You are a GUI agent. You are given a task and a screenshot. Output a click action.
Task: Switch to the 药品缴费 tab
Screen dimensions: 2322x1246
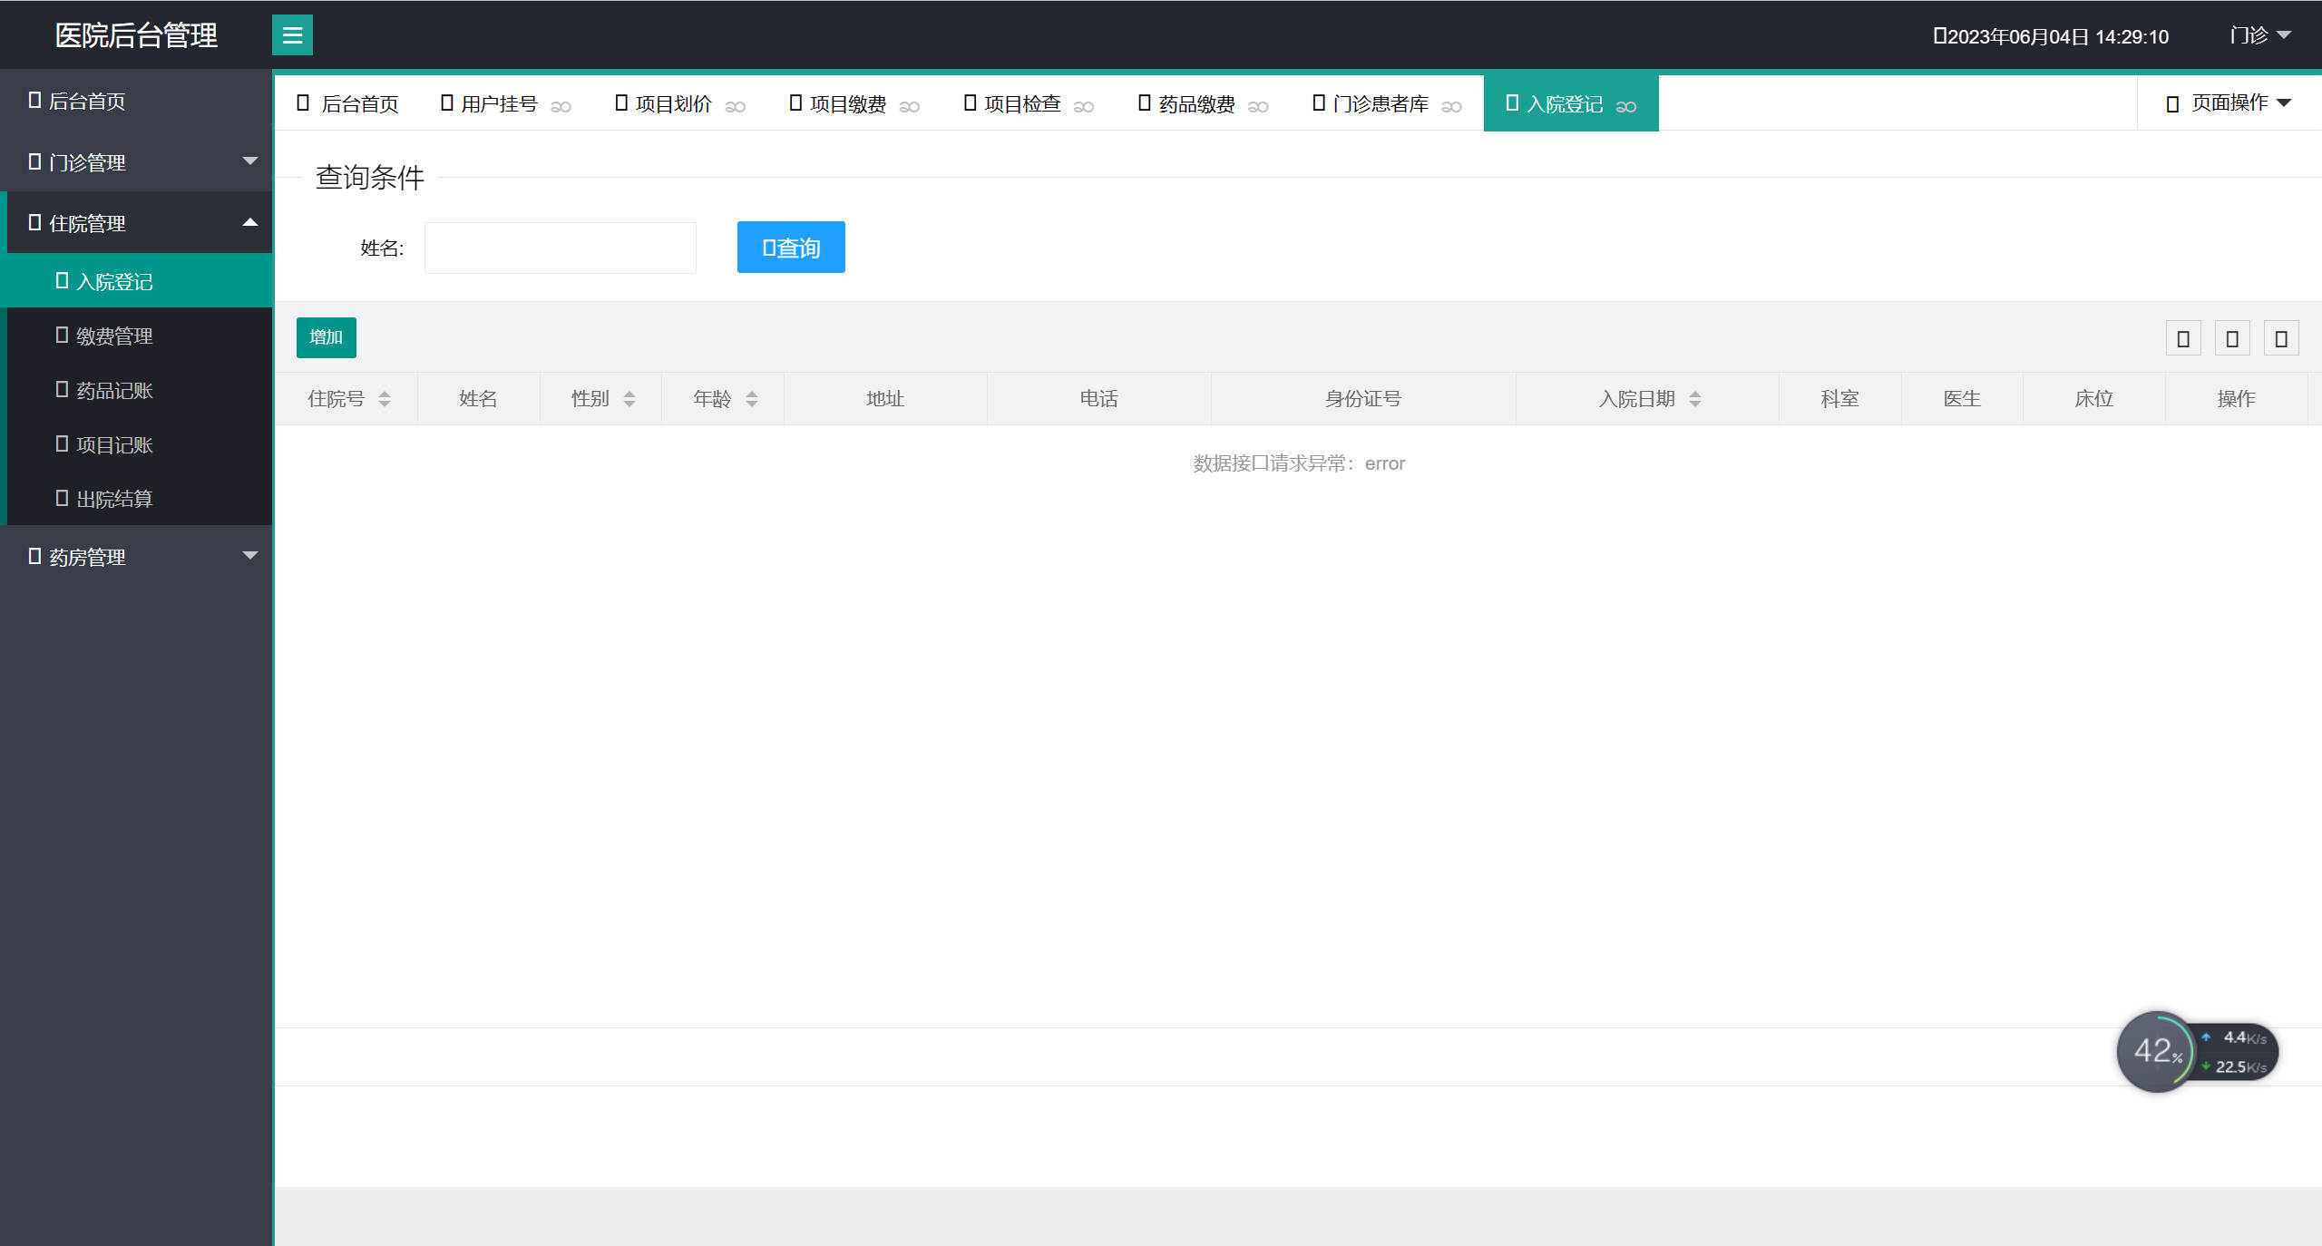(x=1195, y=104)
